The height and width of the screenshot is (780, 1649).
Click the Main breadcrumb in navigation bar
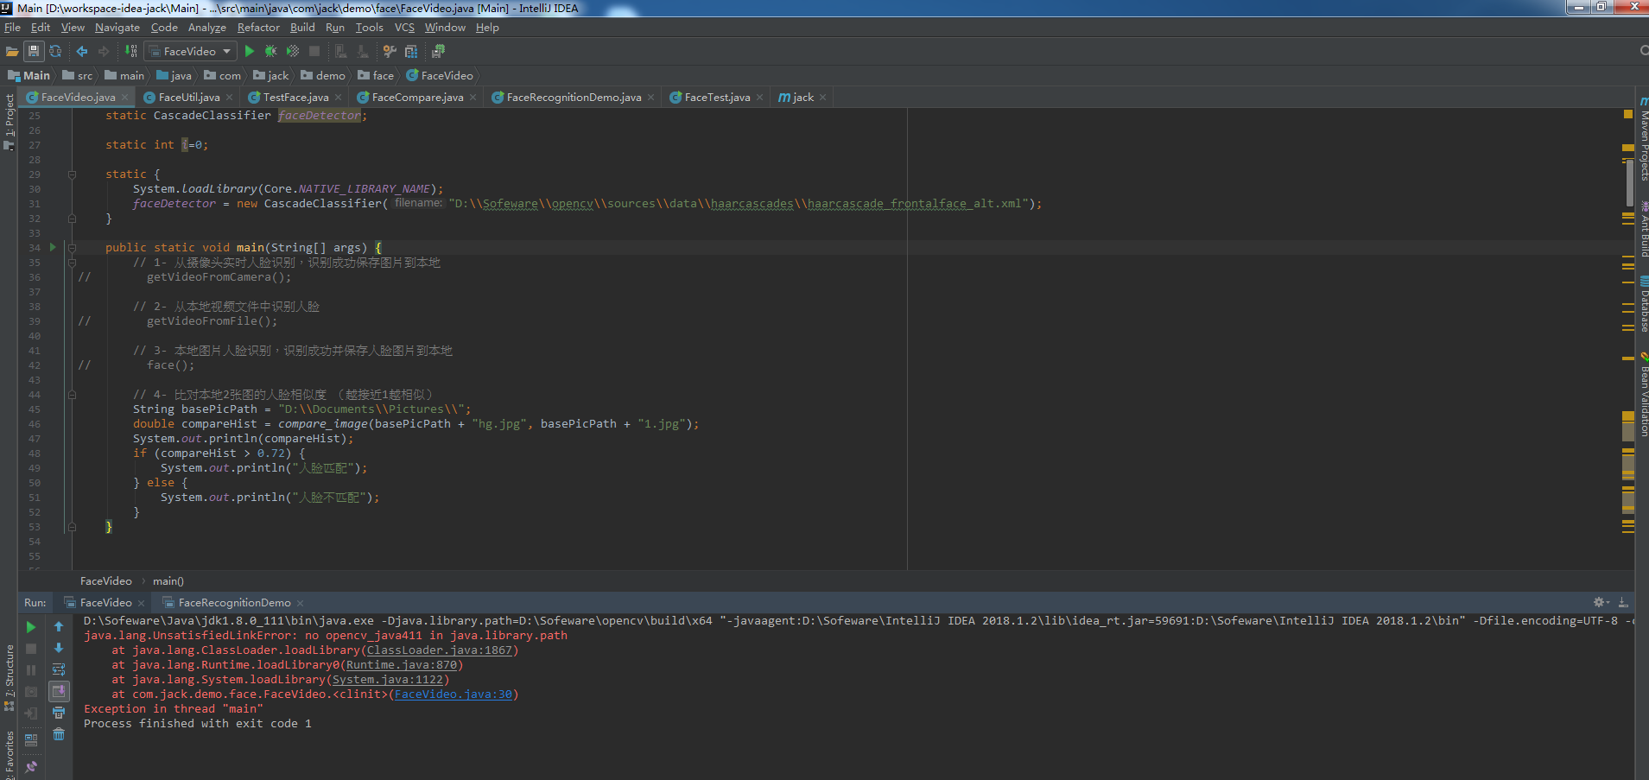29,76
